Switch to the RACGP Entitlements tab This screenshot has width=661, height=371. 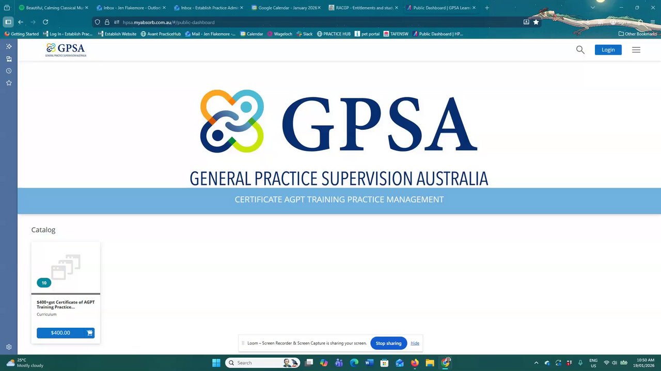click(363, 8)
